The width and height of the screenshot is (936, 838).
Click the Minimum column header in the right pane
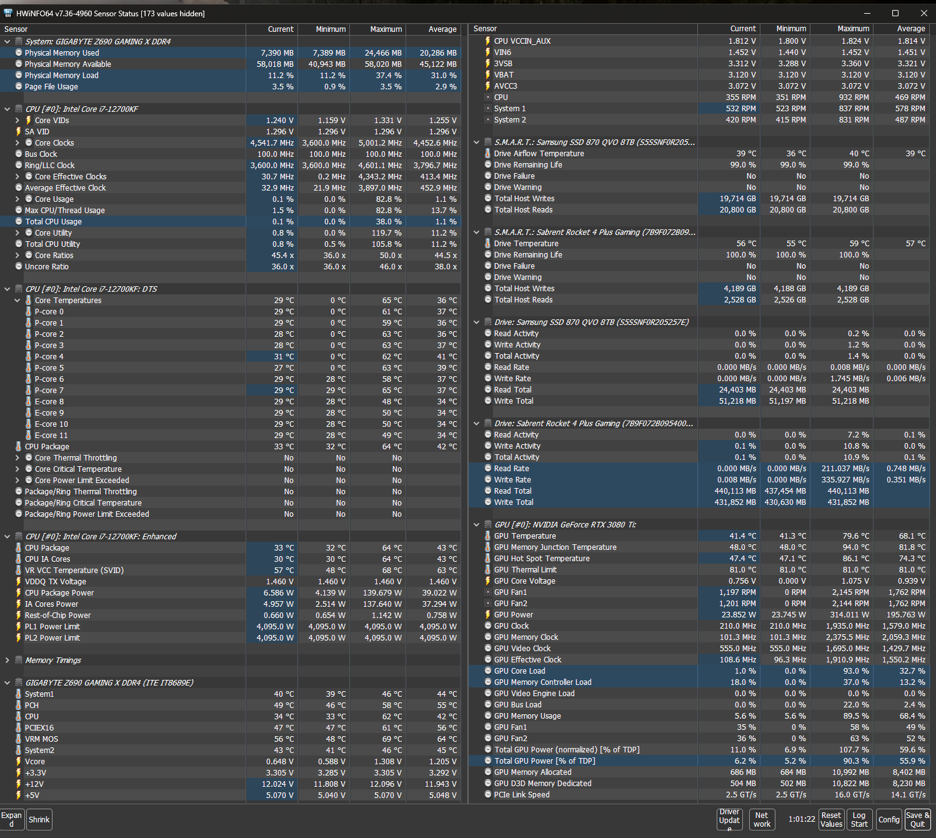[x=785, y=29]
